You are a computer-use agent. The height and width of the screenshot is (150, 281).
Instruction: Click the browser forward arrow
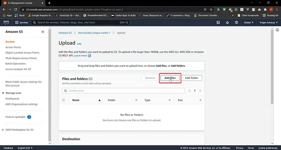10,9
